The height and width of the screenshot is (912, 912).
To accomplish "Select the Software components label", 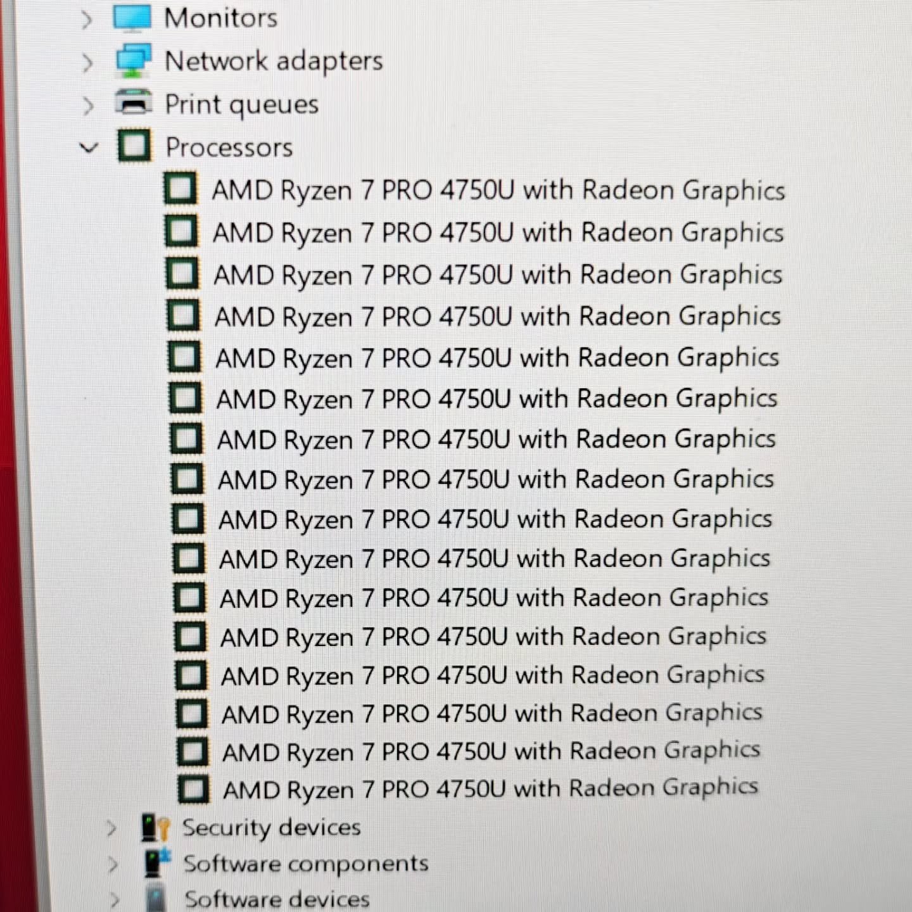I will click(x=306, y=864).
